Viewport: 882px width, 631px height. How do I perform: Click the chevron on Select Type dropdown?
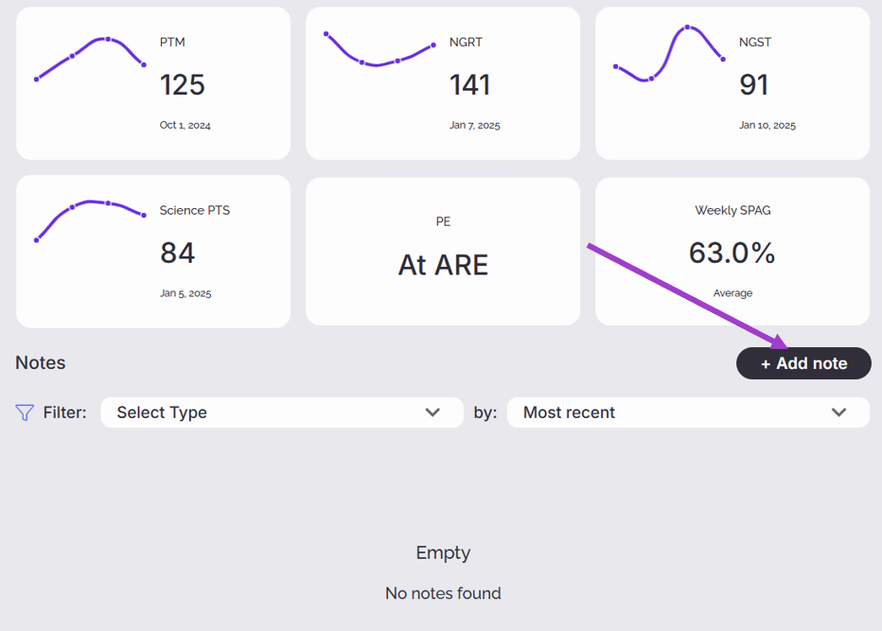coord(432,412)
